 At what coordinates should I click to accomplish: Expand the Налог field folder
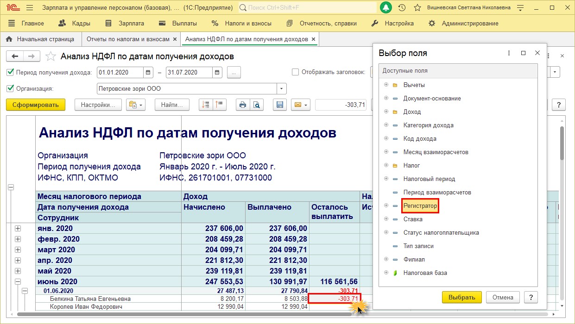pyautogui.click(x=386, y=165)
